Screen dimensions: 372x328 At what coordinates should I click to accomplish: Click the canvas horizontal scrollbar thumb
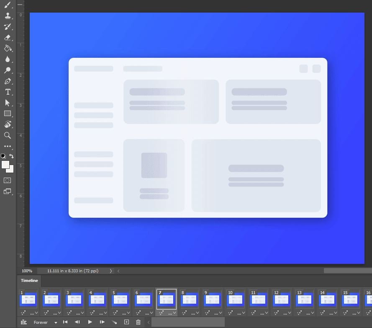(x=348, y=271)
